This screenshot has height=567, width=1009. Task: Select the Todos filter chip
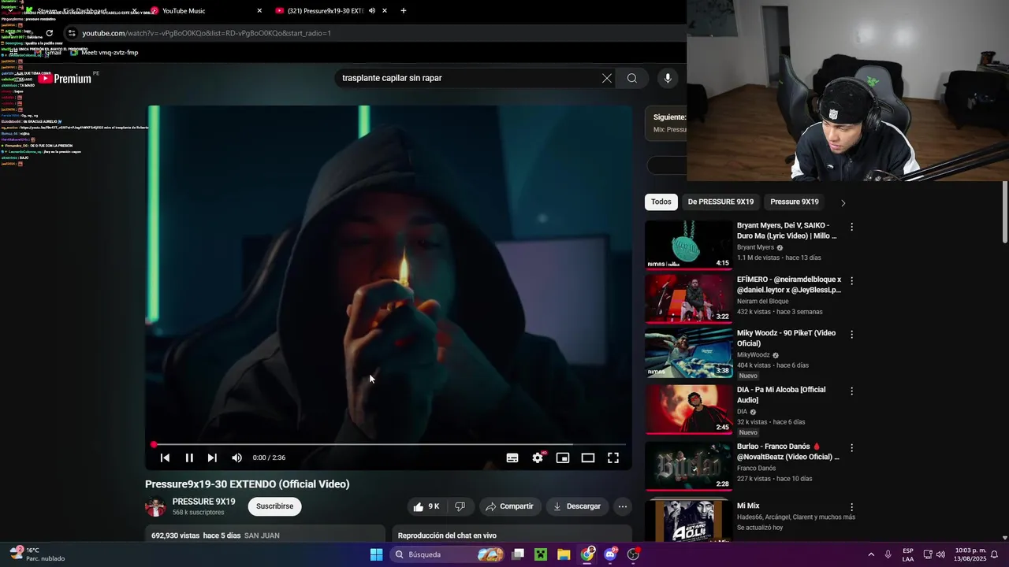point(661,202)
